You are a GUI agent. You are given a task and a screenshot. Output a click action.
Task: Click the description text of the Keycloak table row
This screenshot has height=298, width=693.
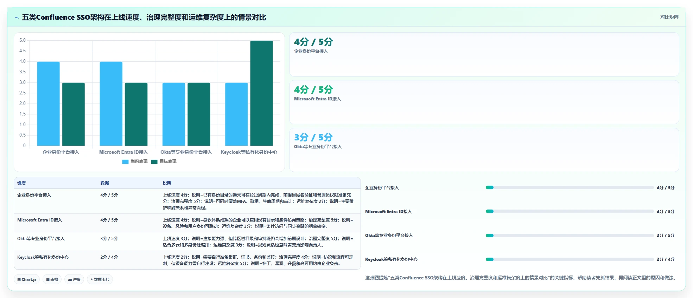coord(258,260)
